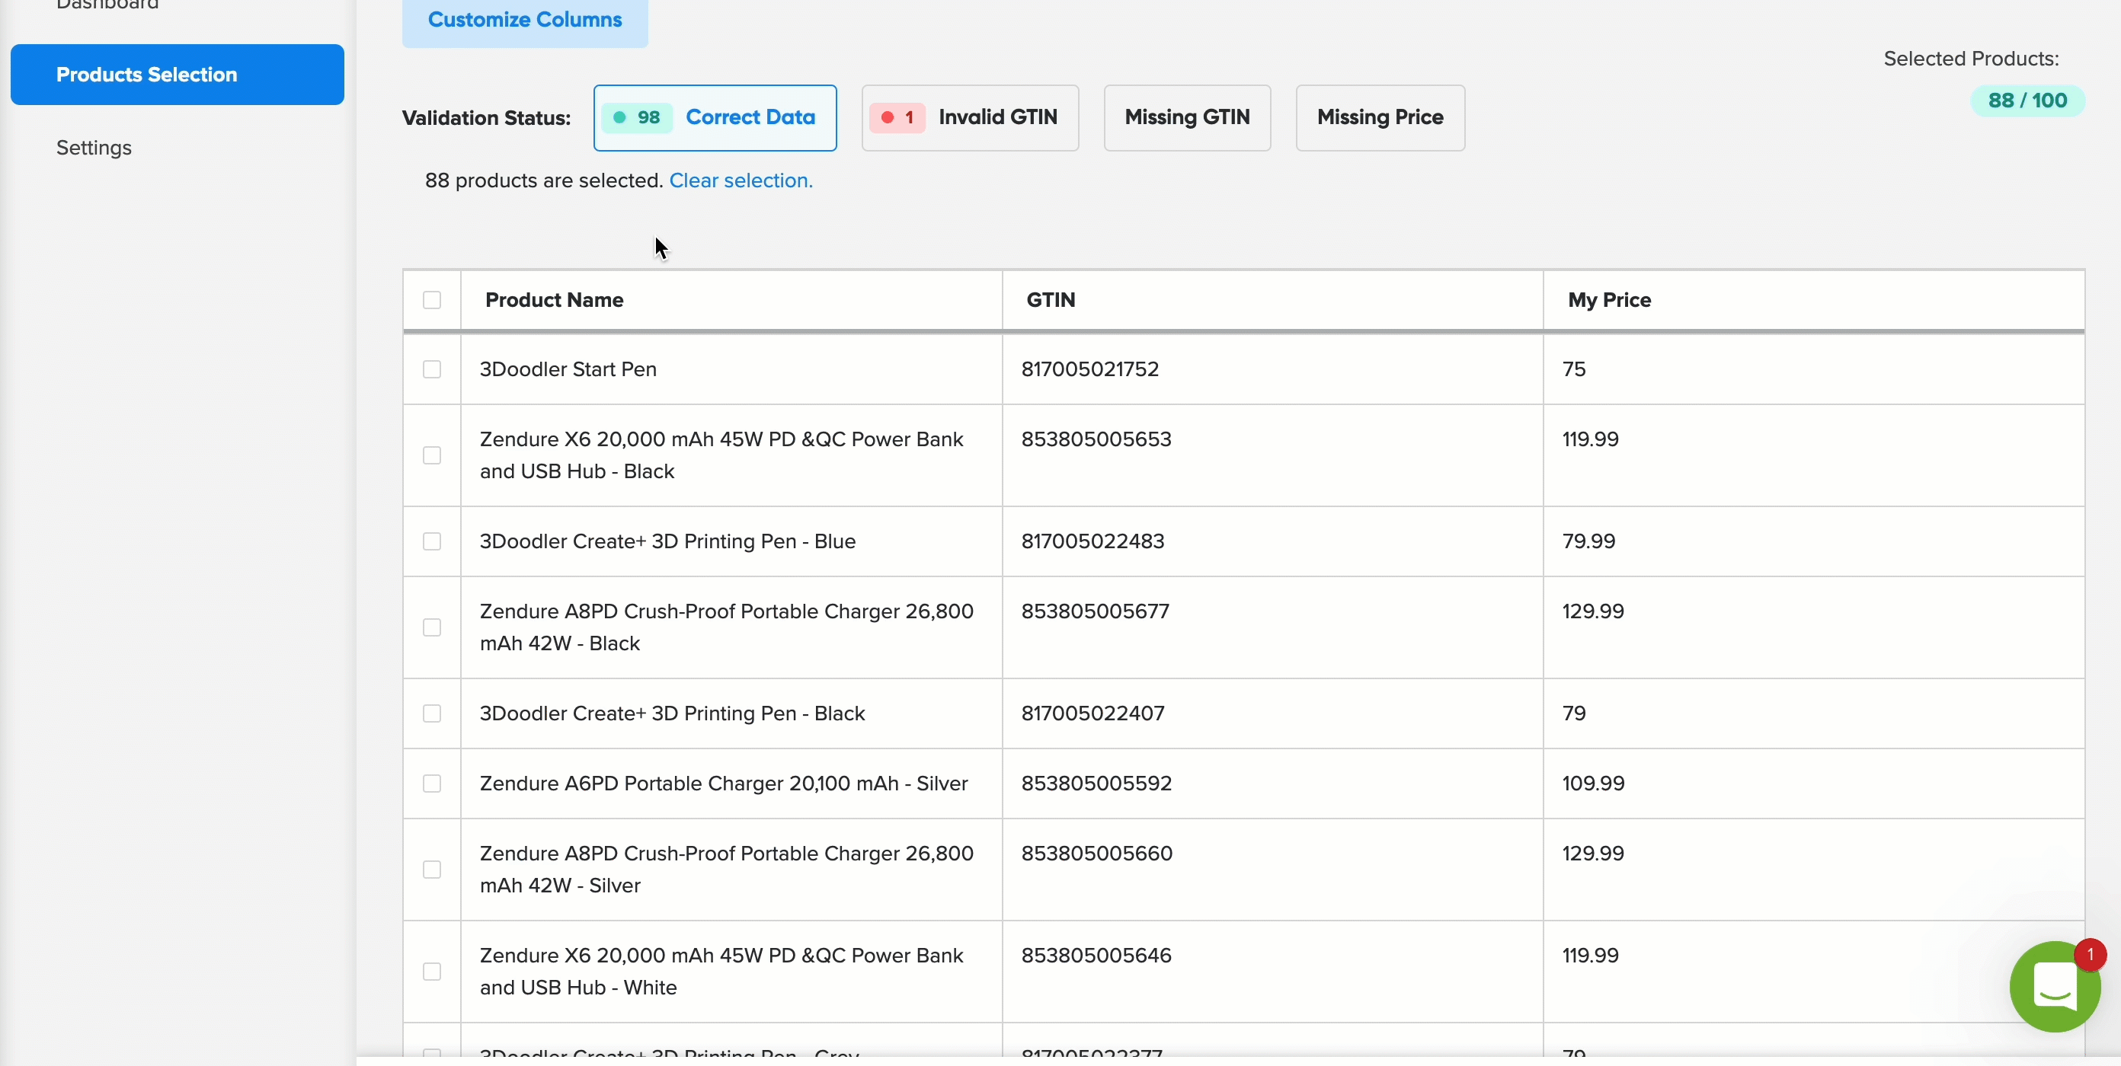The width and height of the screenshot is (2121, 1066).
Task: Filter by Correct Data validation status
Action: point(715,118)
